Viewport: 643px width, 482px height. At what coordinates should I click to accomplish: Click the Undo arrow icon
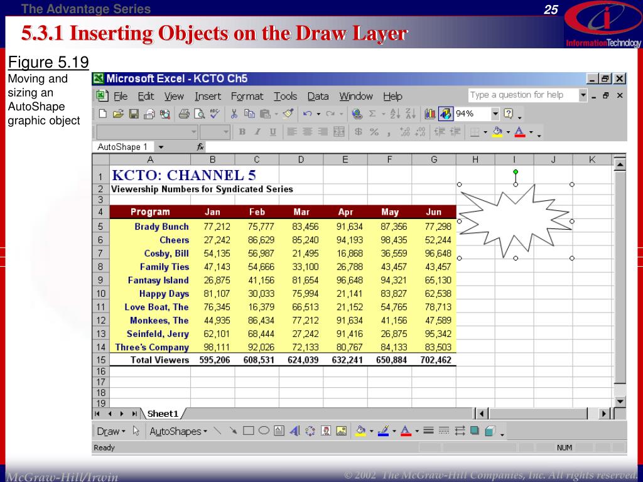[308, 114]
